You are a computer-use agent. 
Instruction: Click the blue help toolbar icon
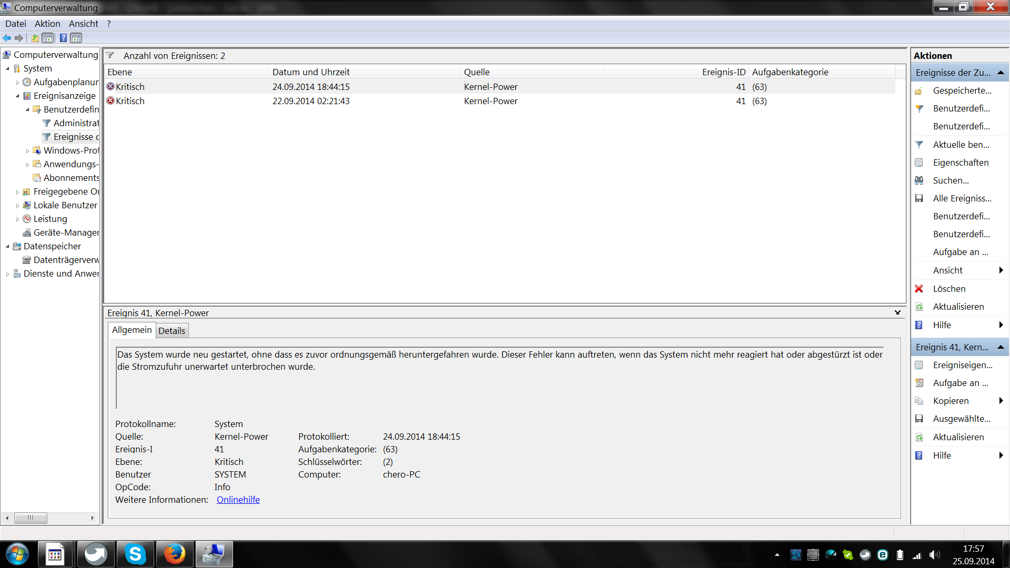pos(63,38)
